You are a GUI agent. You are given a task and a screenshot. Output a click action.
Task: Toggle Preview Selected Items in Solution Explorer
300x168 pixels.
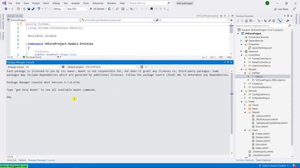(280, 21)
